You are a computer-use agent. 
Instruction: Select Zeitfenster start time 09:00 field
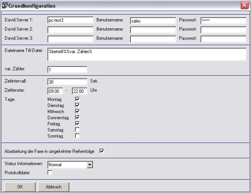(x=55, y=91)
